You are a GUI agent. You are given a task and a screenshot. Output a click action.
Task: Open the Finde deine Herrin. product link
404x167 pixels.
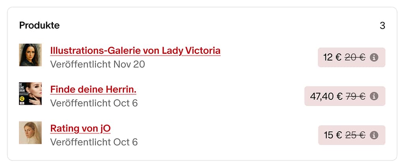pyautogui.click(x=93, y=90)
